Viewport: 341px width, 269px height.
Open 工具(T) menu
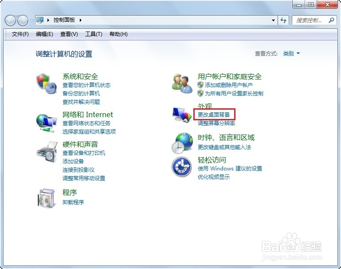click(x=94, y=34)
